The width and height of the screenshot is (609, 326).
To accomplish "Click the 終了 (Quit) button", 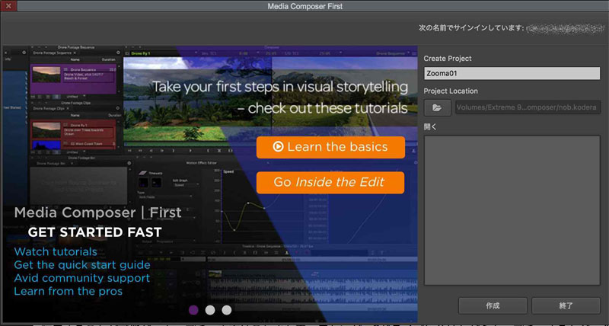I will (566, 305).
